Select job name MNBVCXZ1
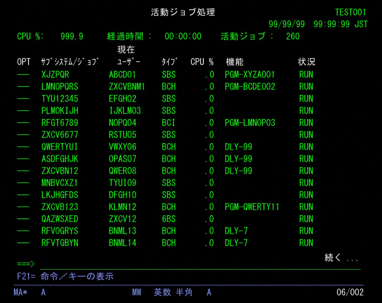 point(60,183)
